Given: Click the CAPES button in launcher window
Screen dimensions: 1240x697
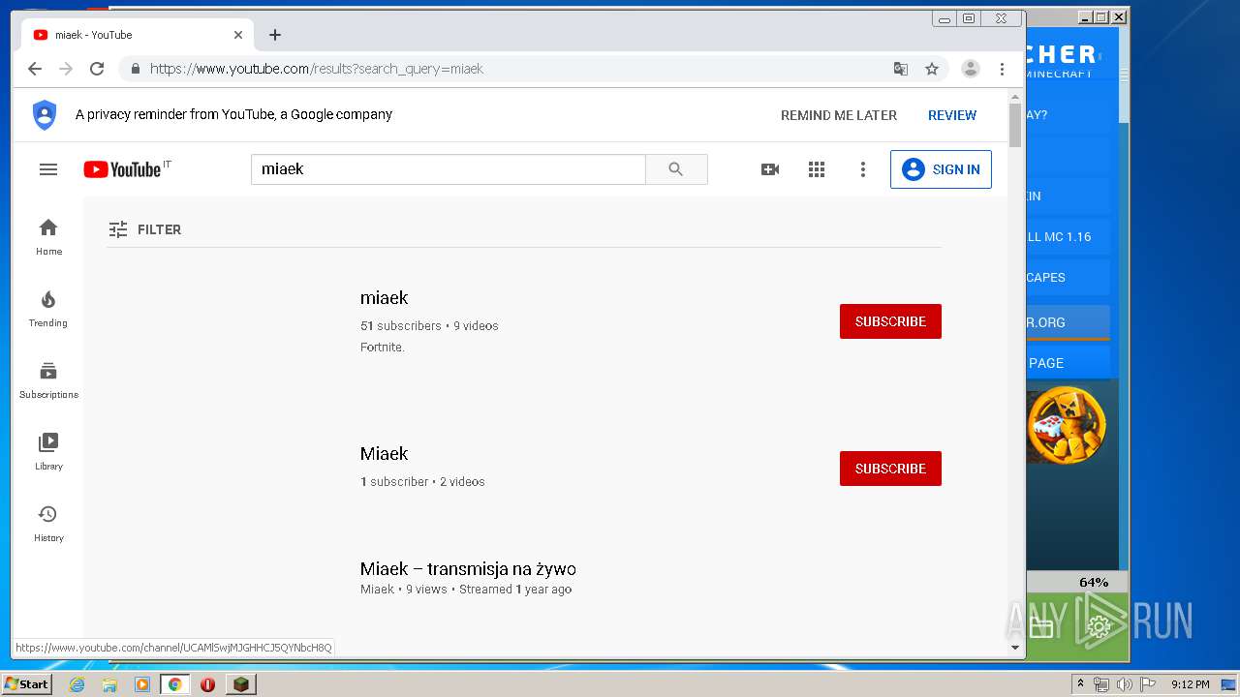Looking at the screenshot, I should pos(1068,277).
